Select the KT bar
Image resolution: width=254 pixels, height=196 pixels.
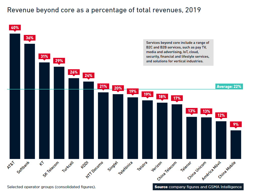[44, 111]
